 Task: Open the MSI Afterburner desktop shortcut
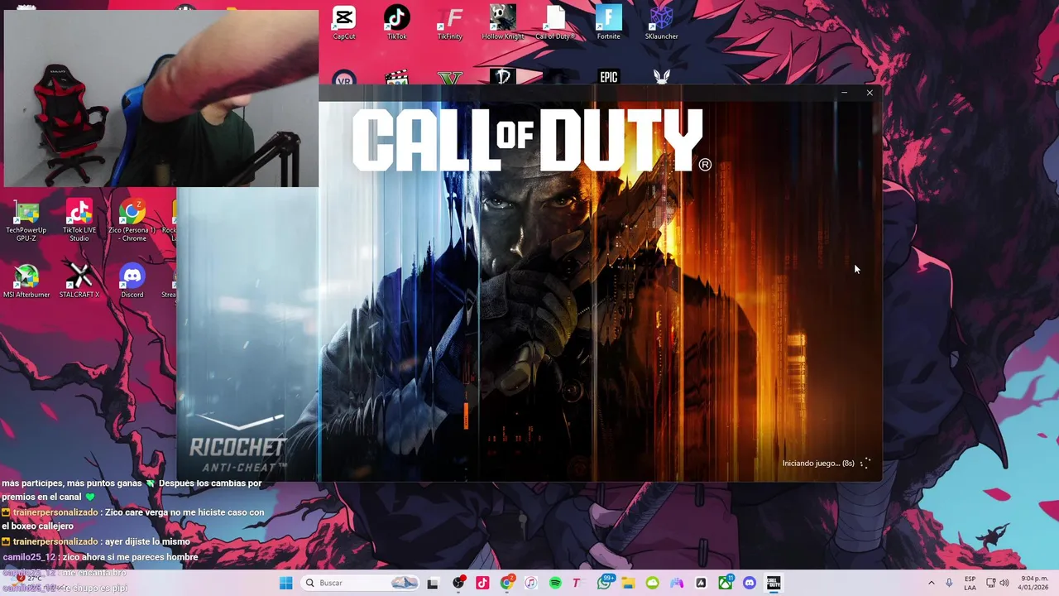pos(26,281)
